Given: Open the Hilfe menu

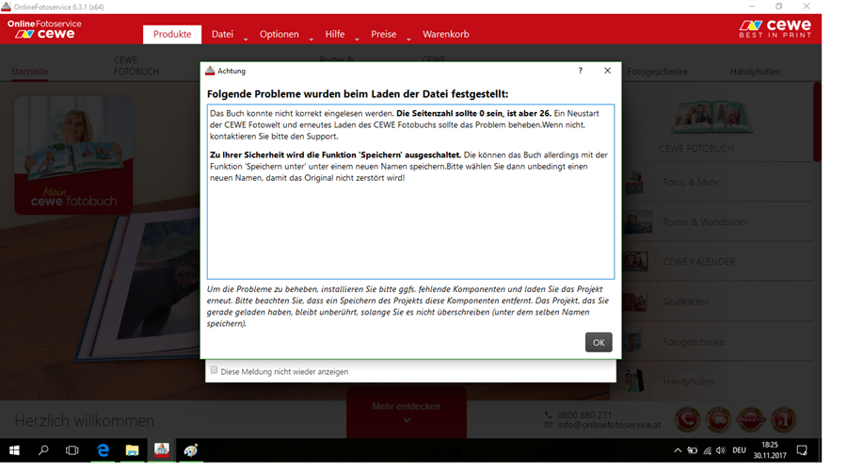Looking at the screenshot, I should tap(334, 34).
